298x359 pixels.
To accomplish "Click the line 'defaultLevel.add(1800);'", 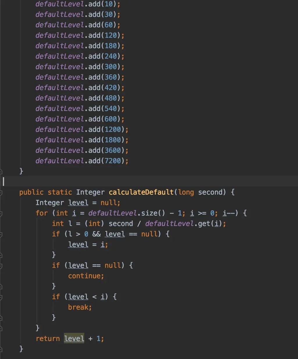I will 82,140.
